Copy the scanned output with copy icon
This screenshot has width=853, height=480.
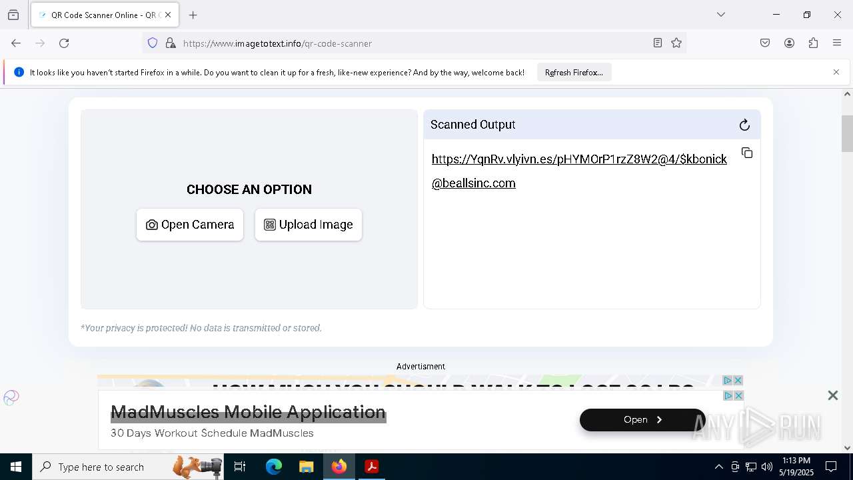pyautogui.click(x=747, y=153)
